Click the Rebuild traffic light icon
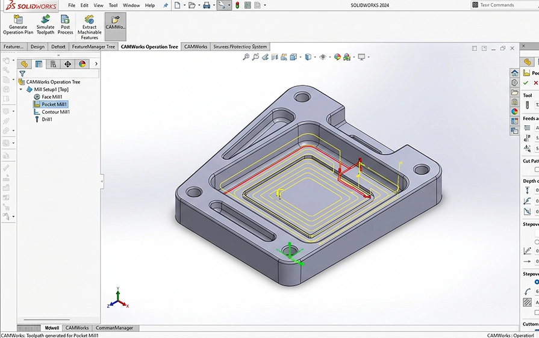The height and width of the screenshot is (338, 539). click(x=237, y=5)
